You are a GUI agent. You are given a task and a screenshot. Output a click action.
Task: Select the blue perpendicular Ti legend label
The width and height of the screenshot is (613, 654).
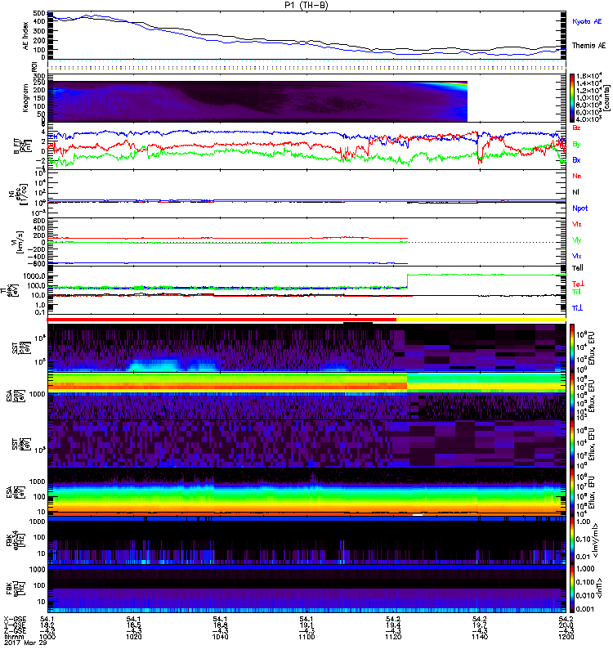click(x=578, y=308)
